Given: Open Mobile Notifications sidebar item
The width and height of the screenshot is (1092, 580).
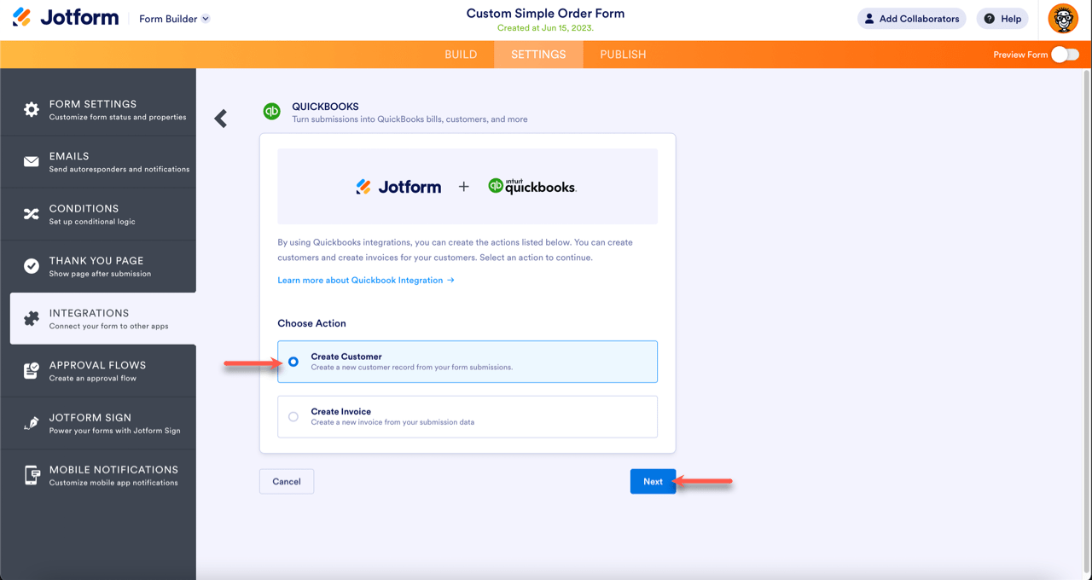Looking at the screenshot, I should coord(98,475).
